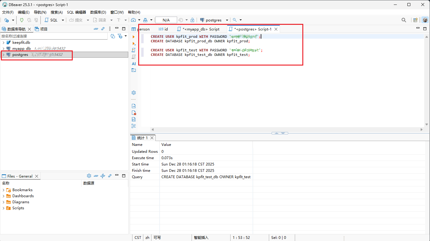
Task: Open the dropdown arrow next to SQL button
Action: [63, 20]
